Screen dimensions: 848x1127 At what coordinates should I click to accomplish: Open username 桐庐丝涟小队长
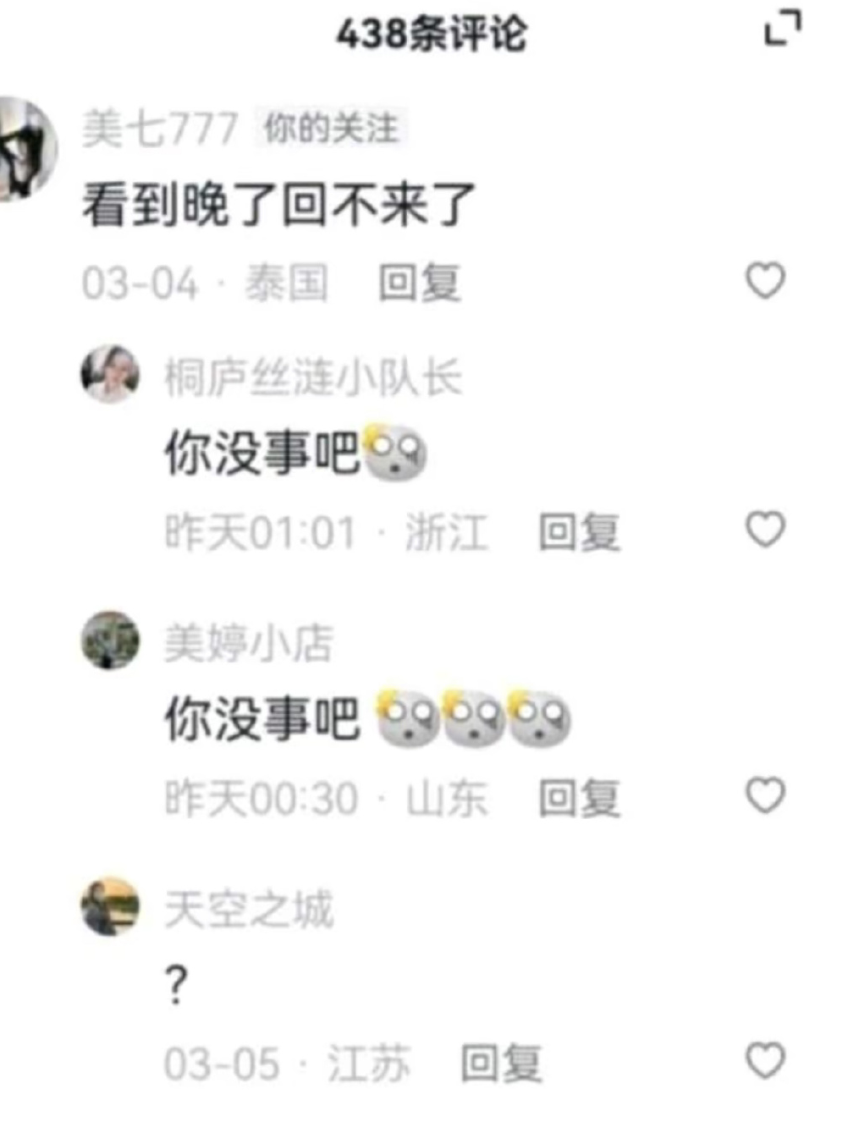point(313,377)
